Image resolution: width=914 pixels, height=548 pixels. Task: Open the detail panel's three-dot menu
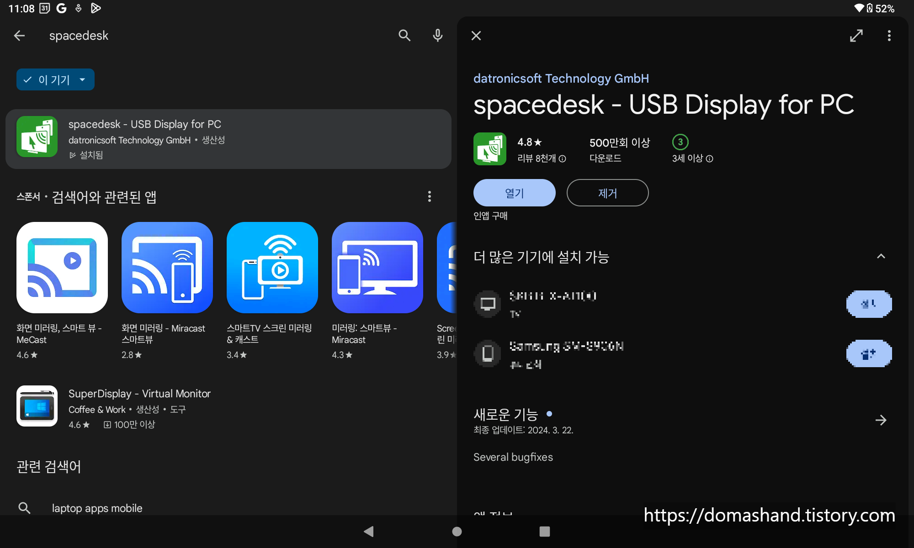click(x=889, y=36)
